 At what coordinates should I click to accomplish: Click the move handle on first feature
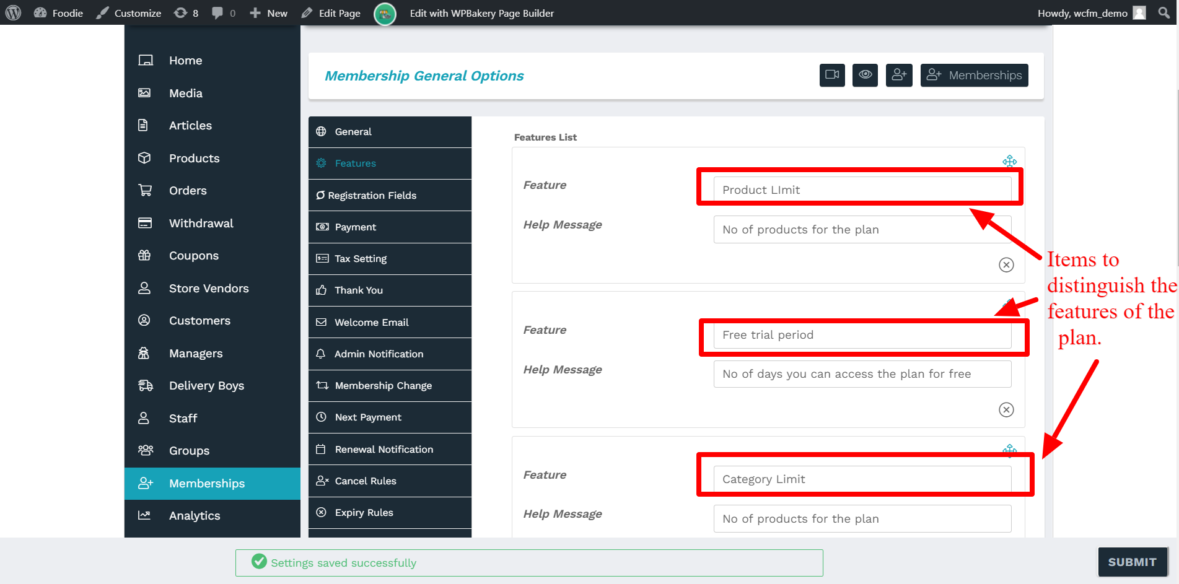[x=1009, y=161]
